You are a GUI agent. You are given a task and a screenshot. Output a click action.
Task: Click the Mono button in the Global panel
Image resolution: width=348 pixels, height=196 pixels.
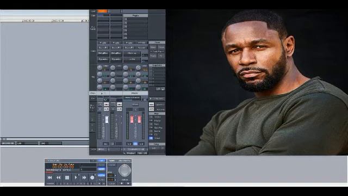[x=153, y=47]
